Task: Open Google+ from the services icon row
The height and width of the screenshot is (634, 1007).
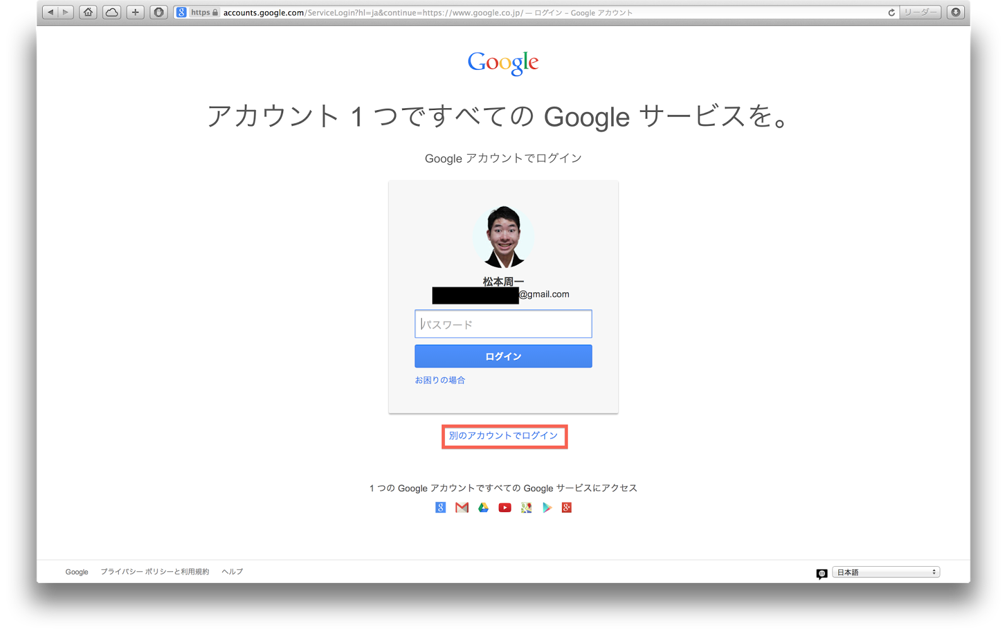Action: tap(566, 507)
